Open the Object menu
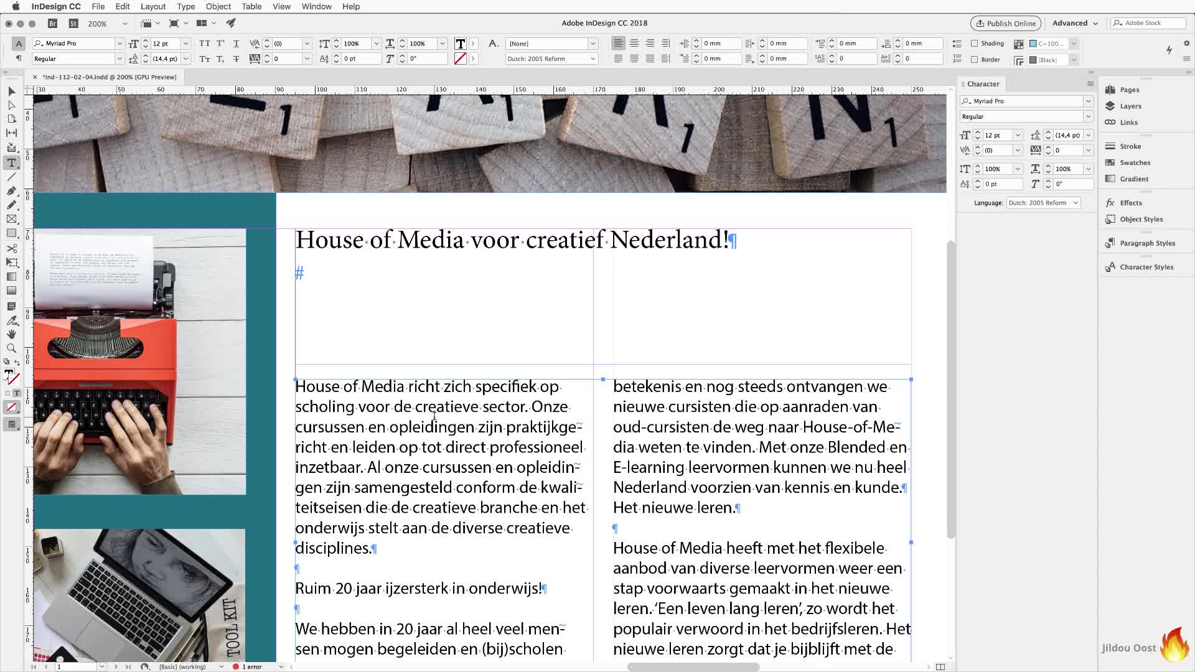This screenshot has height=672, width=1195. [x=218, y=6]
